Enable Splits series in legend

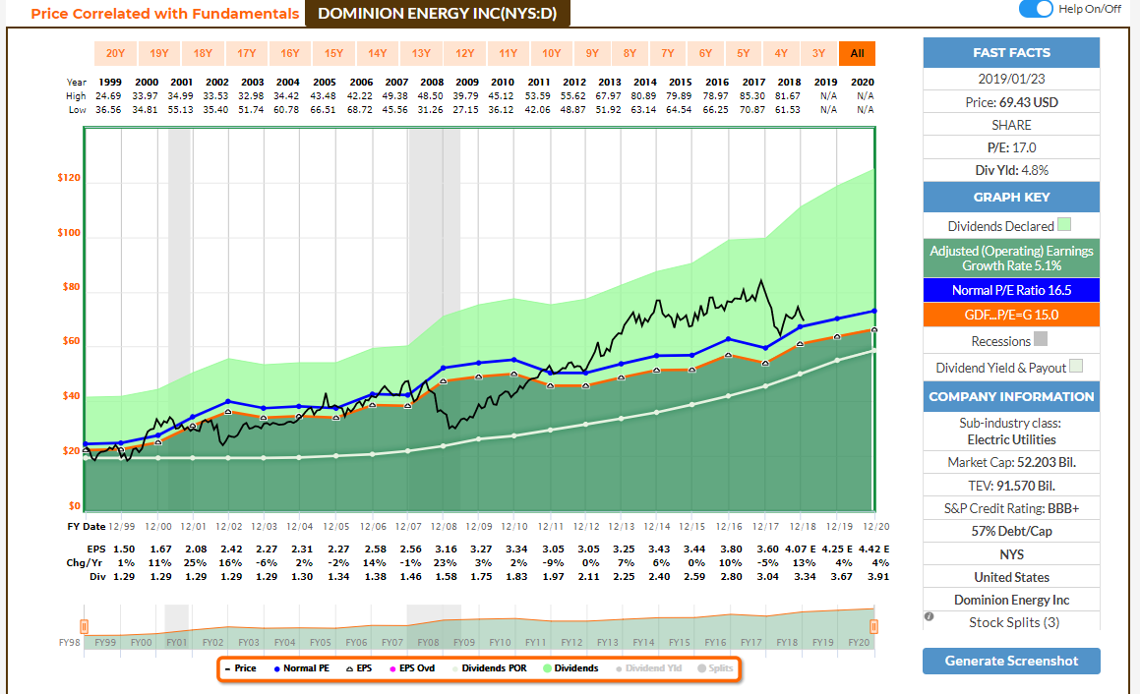pos(715,668)
